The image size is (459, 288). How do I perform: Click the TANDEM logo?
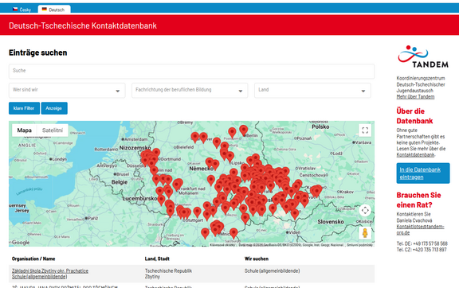[x=423, y=57]
